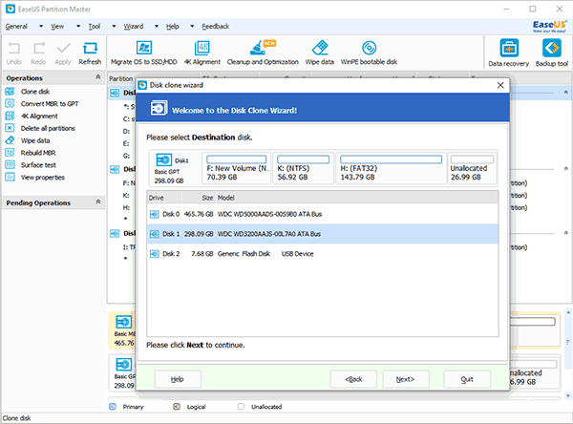This screenshot has width=573, height=424.
Task: Click the Partition column header in main window
Action: pyautogui.click(x=121, y=79)
